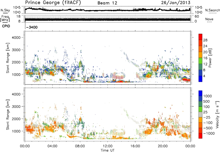Click the 'Power [dB]' color bar label
This screenshot has width=220, height=152.
tap(210, 58)
